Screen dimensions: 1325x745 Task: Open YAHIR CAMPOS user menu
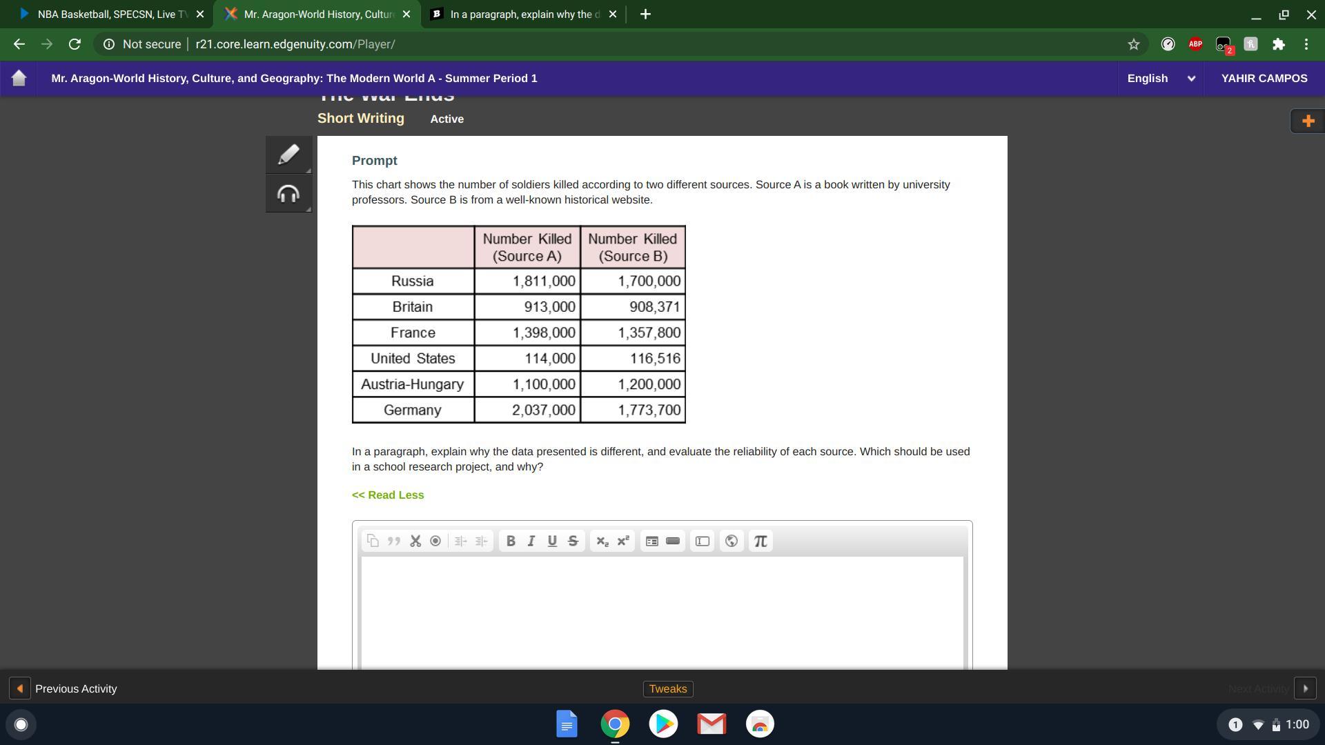[x=1264, y=79]
